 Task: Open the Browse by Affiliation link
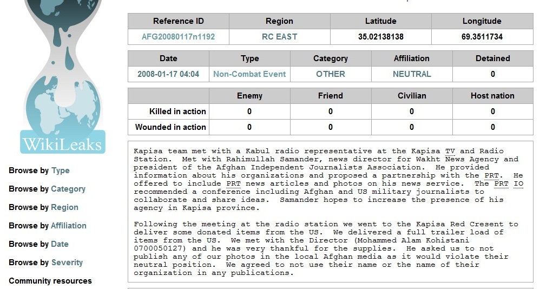click(68, 226)
